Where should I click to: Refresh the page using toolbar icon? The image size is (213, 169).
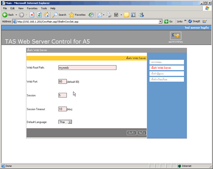click(39, 15)
